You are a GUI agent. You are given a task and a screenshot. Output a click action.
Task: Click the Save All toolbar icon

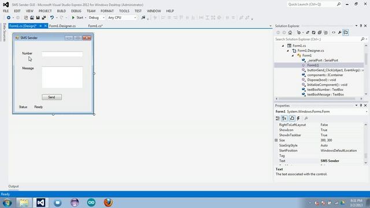[44, 18]
